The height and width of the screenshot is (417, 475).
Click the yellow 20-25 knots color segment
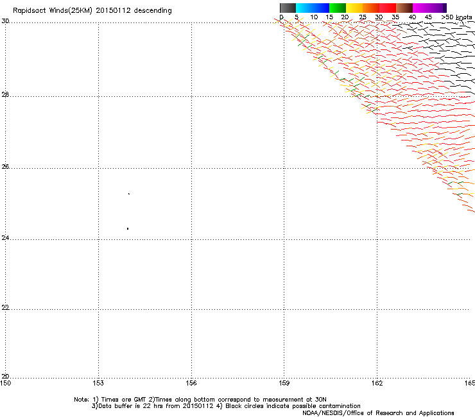pos(354,8)
